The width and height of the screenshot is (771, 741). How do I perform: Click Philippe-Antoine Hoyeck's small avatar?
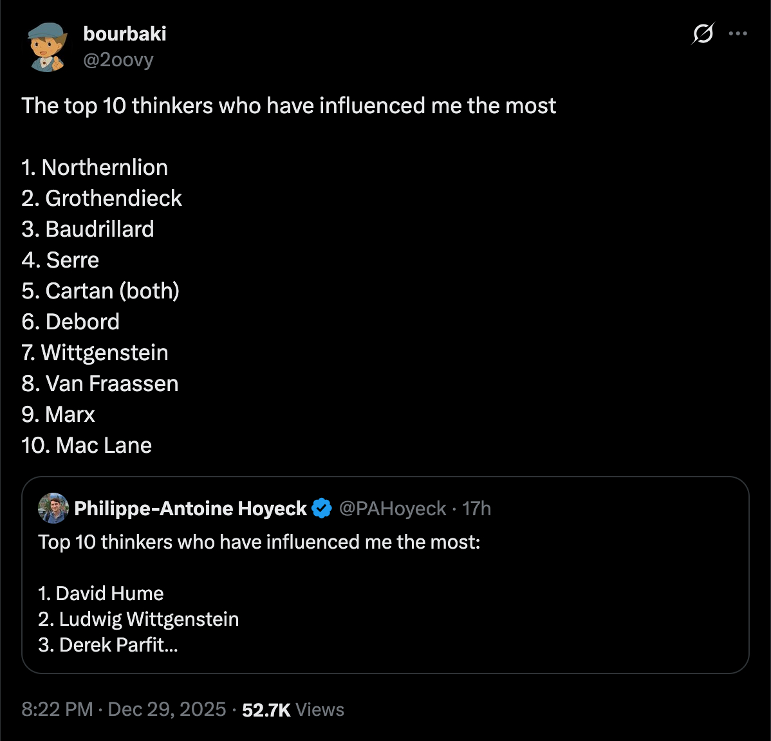click(53, 508)
